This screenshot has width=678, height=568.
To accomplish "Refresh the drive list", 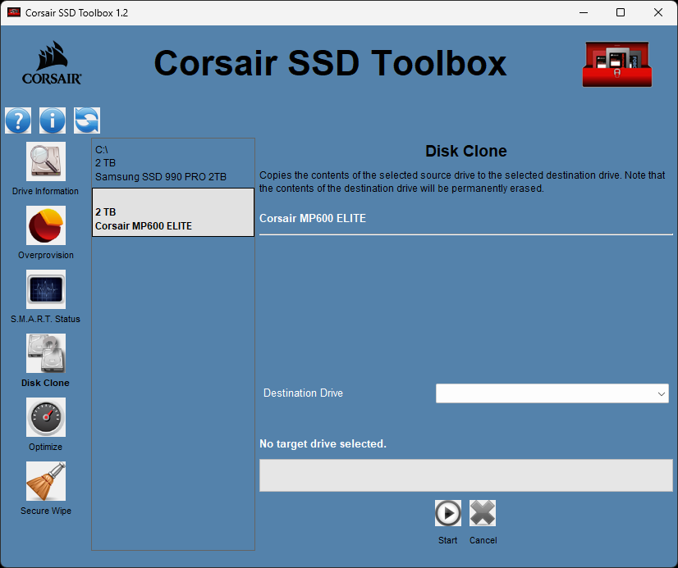I will [x=85, y=120].
